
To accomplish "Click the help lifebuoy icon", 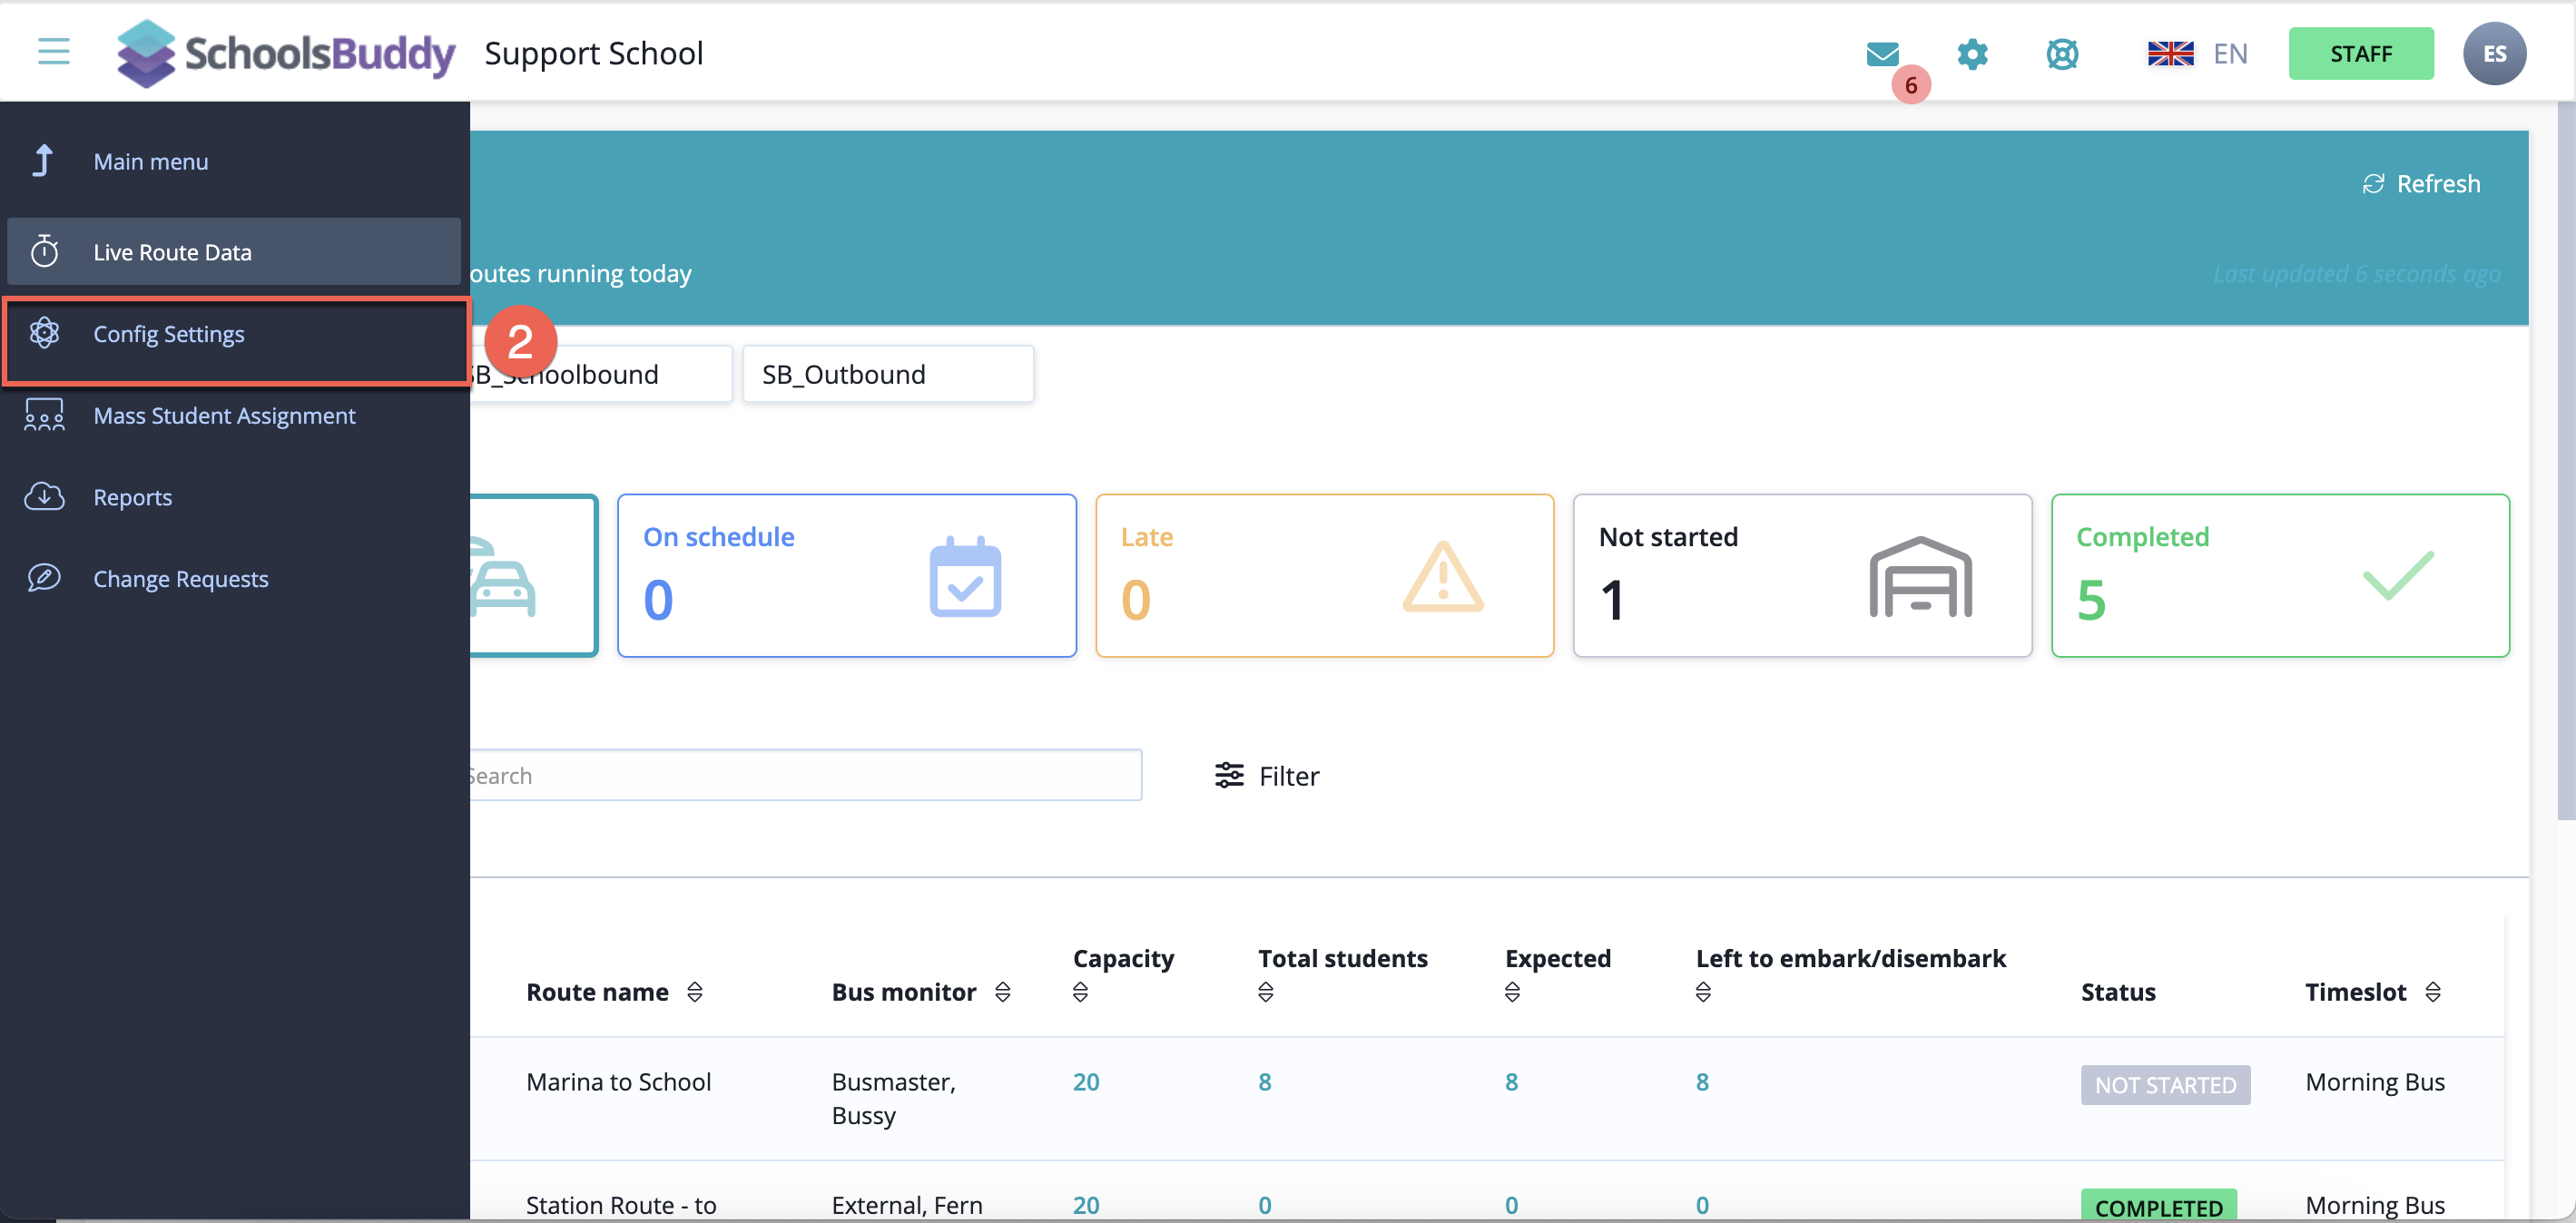I will [2062, 54].
